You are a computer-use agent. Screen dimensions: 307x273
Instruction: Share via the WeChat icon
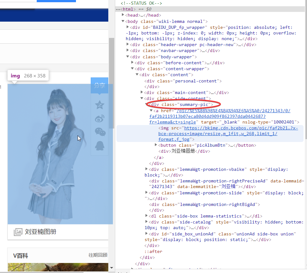tap(100, 132)
